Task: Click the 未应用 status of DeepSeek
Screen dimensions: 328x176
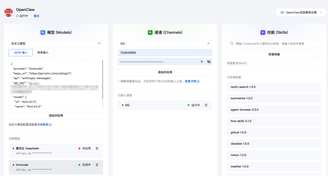Action: (x=84, y=148)
